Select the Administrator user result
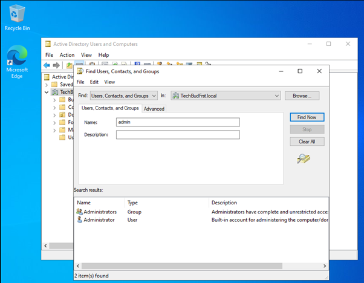Screen dimensions: 364x283 [x=99, y=220]
